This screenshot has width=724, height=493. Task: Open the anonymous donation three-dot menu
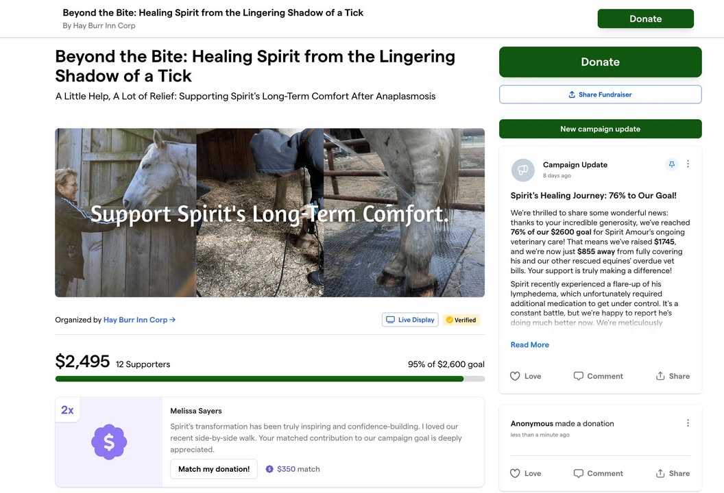click(688, 423)
